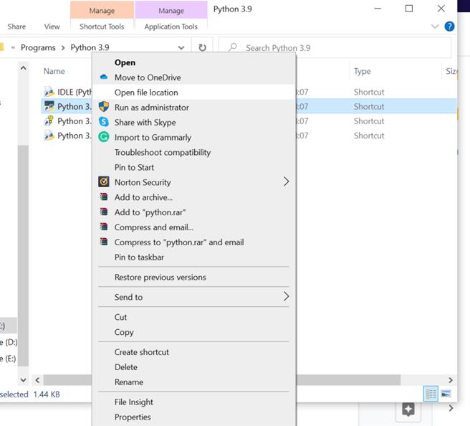
Task: Choose Open file location
Action: pos(146,93)
